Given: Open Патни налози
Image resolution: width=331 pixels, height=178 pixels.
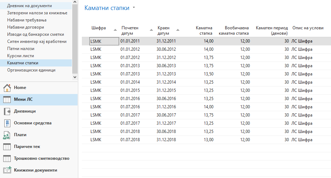Looking at the screenshot, I should pos(21,49).
